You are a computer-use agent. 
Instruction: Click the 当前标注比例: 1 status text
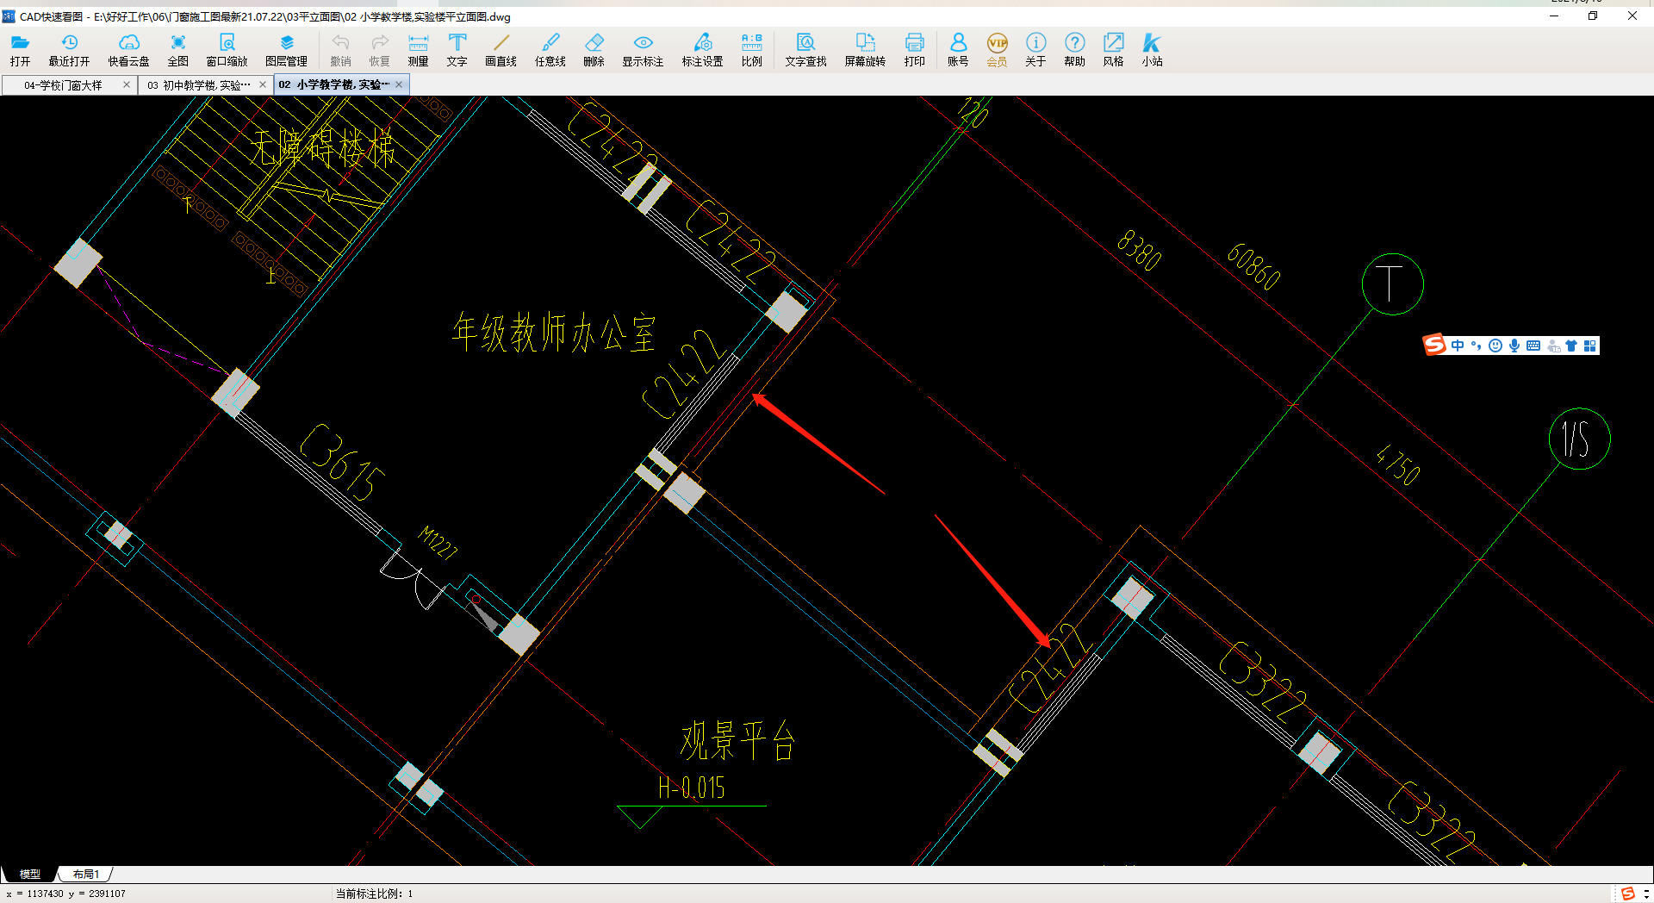click(375, 894)
